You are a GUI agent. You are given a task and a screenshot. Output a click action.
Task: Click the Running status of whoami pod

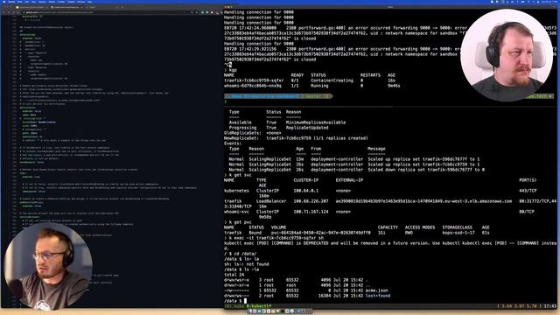[x=319, y=86]
